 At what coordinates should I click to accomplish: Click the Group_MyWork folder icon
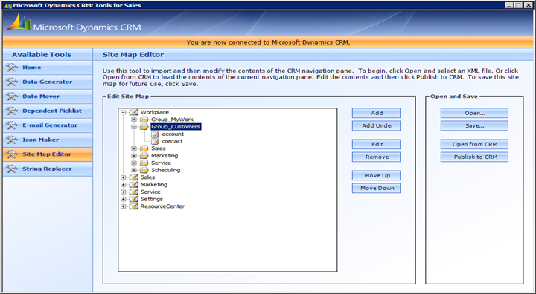144,120
